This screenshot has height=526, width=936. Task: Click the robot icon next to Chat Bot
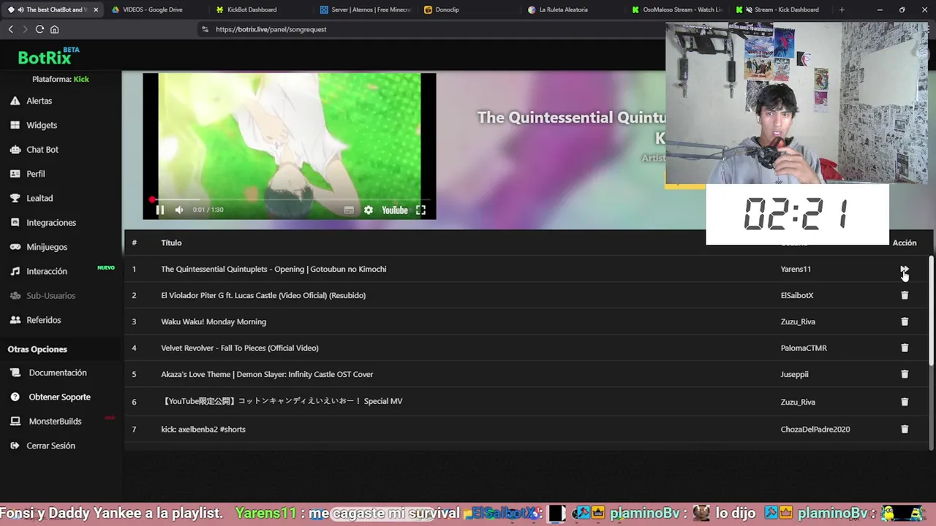pos(15,149)
